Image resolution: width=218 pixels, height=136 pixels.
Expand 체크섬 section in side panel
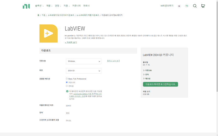(x=147, y=78)
